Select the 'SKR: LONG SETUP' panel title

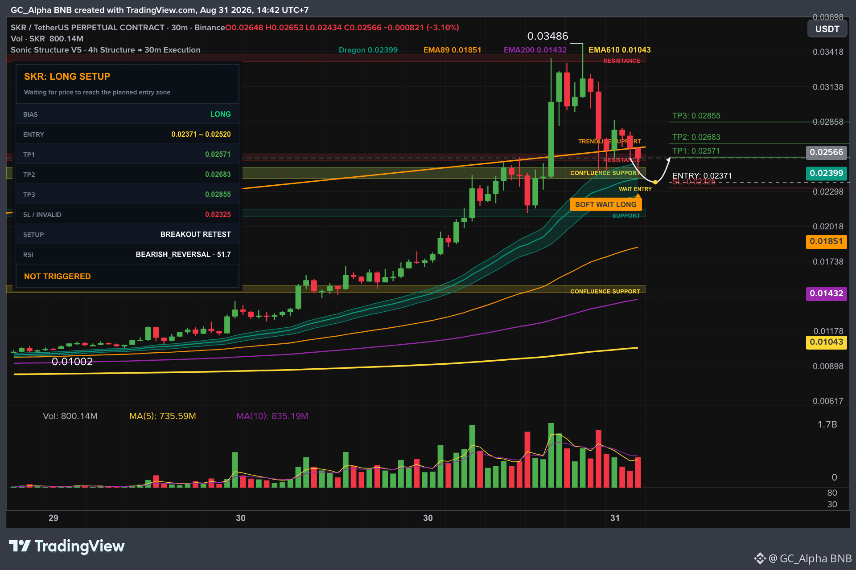point(67,77)
